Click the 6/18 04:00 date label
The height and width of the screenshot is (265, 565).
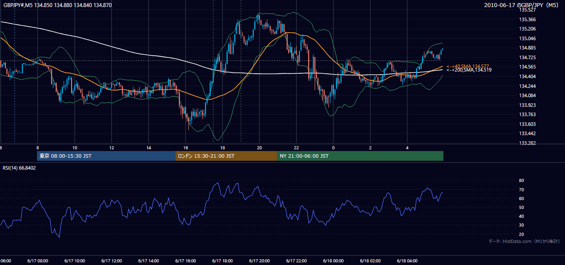[407, 261]
